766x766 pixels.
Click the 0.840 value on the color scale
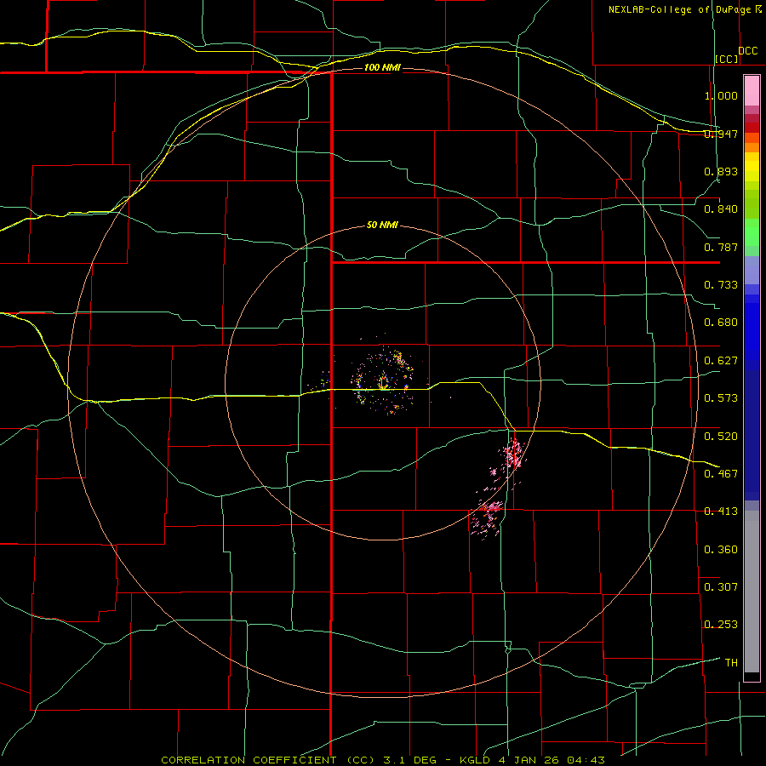coord(721,209)
